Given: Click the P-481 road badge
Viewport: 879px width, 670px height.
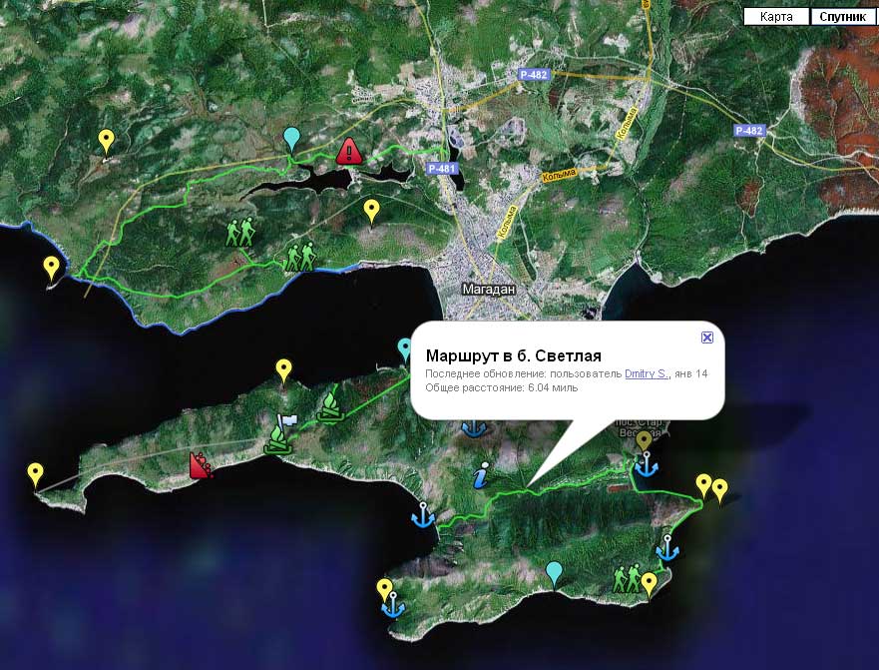Looking at the screenshot, I should [442, 169].
